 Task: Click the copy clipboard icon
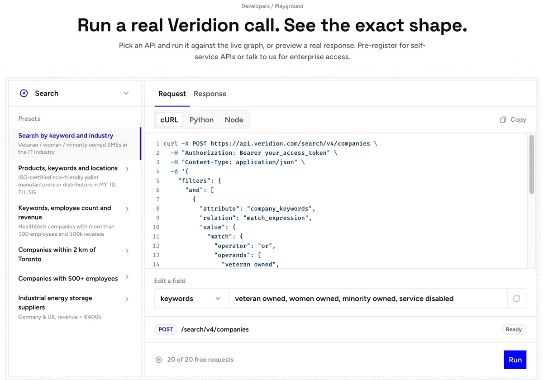pos(503,119)
